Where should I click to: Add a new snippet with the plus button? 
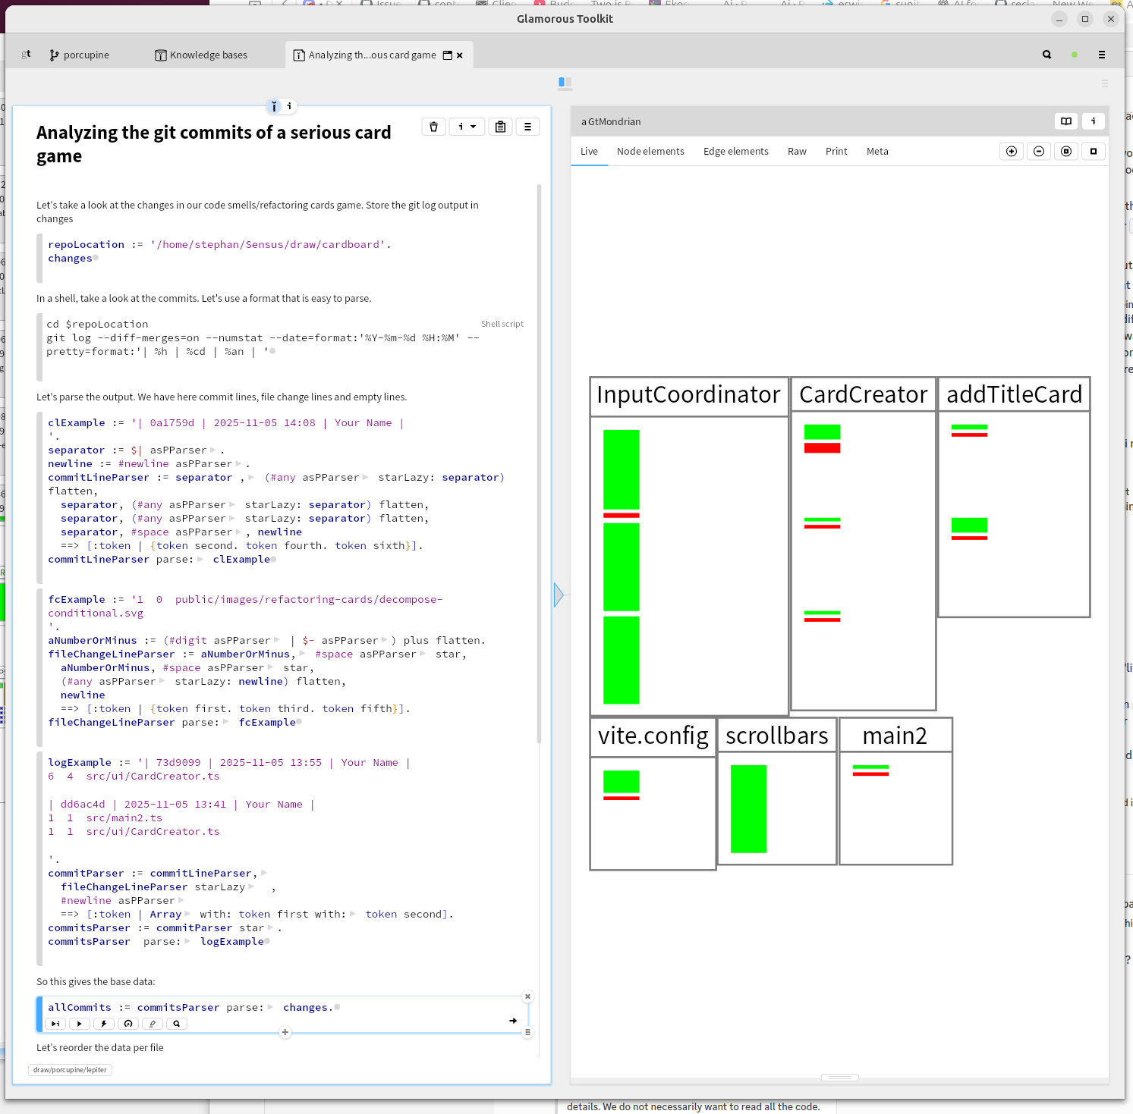pos(285,1032)
